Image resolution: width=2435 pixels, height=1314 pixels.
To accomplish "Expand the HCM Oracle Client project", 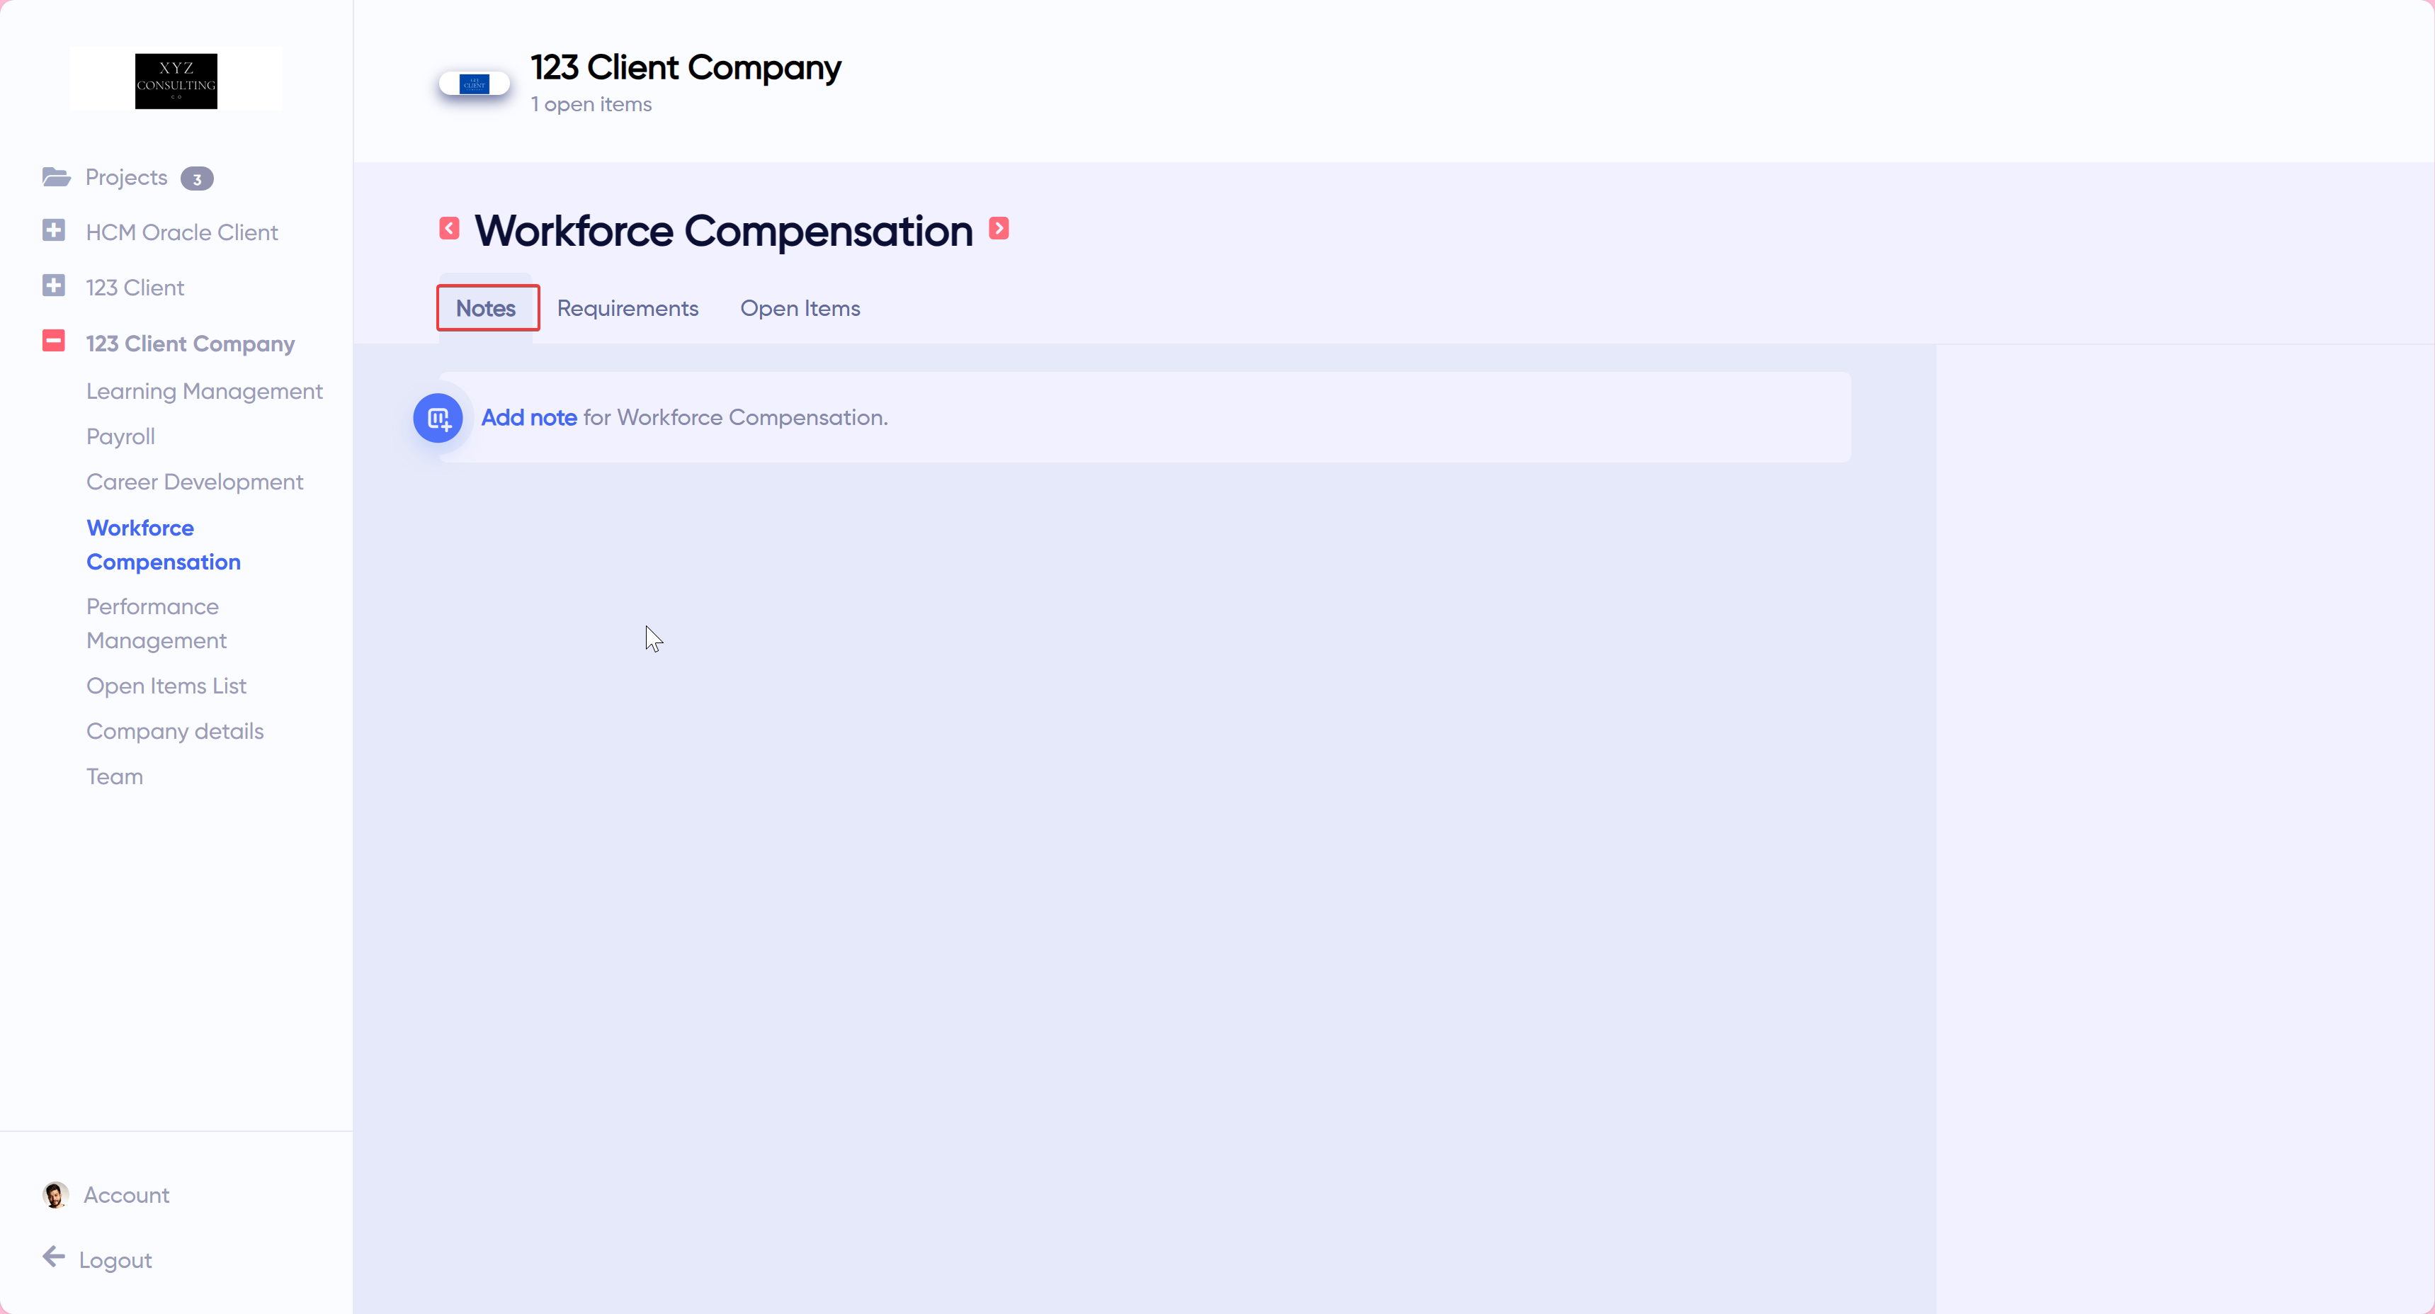I will tap(54, 231).
